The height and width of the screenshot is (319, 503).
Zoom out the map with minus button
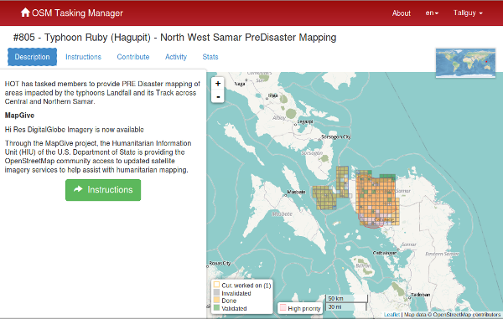point(218,96)
